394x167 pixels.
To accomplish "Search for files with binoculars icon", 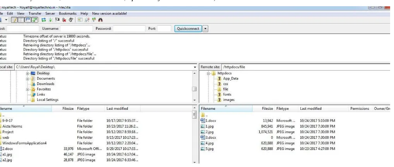I will tap(101, 20).
